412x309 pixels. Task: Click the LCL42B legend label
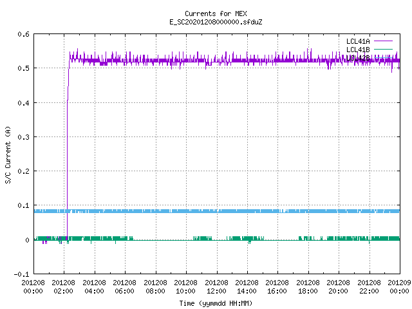(x=358, y=58)
